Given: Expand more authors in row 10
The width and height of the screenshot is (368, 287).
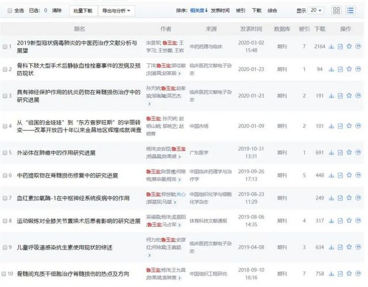Looking at the screenshot, I should (x=179, y=278).
